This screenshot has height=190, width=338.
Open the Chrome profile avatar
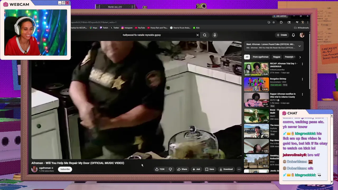(x=303, y=22)
